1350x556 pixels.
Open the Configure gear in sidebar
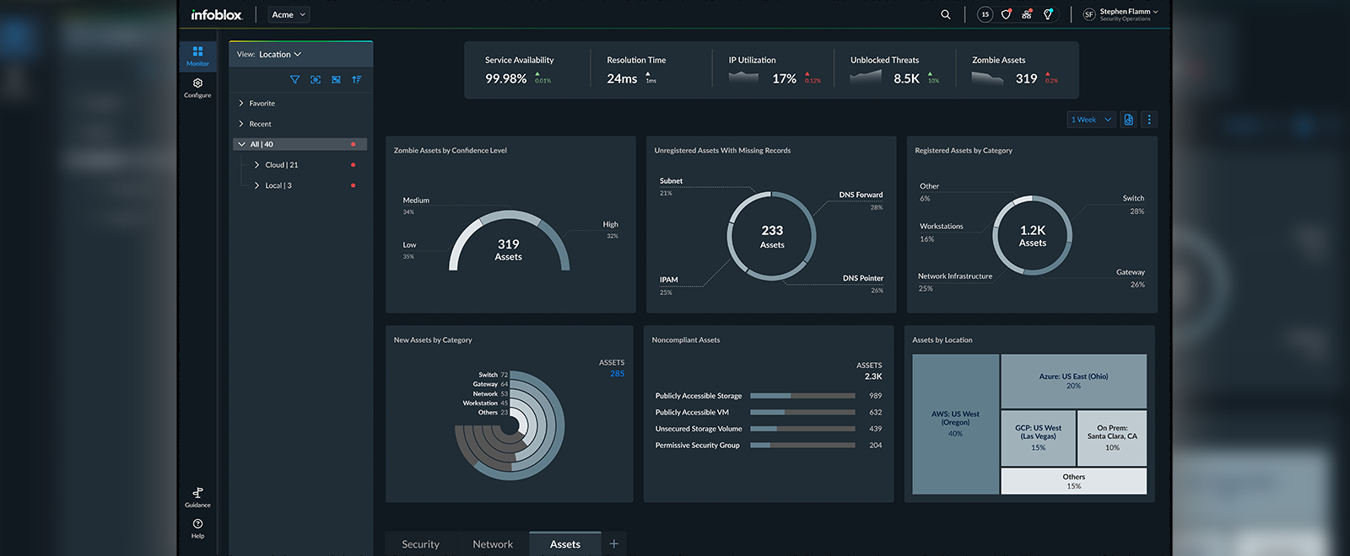pyautogui.click(x=197, y=87)
